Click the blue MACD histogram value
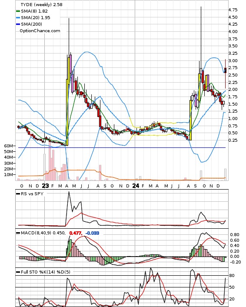Viewport: 246px width, 307px height. 93,233
